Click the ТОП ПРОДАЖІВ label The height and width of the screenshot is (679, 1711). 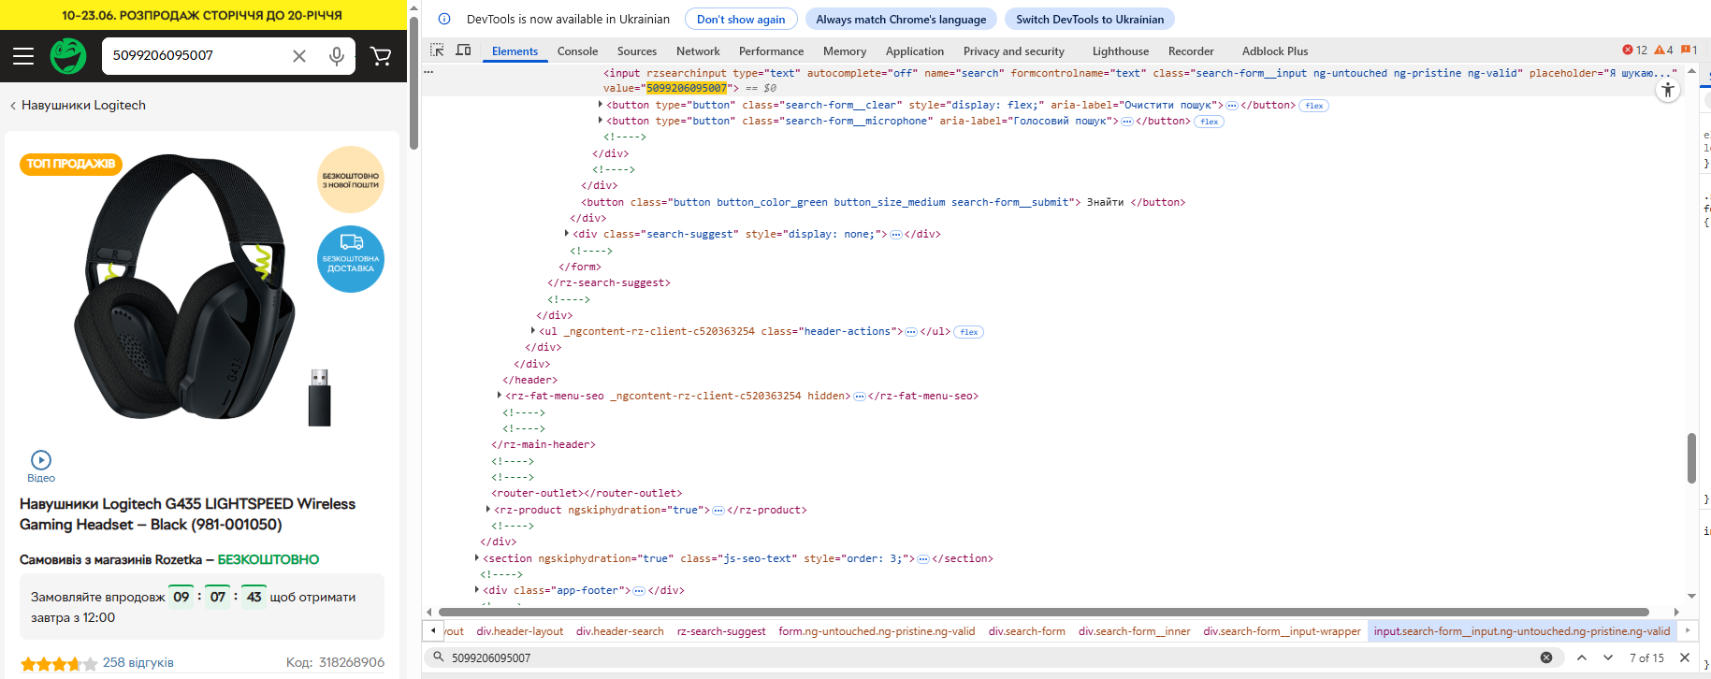tap(71, 164)
